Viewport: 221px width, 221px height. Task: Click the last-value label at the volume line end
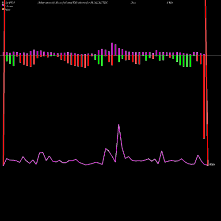pos(212,164)
